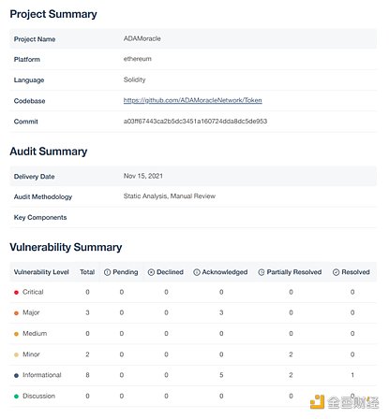Screen dimensions: 389x419
Task: Click the Pending column status icon
Action: (107, 272)
